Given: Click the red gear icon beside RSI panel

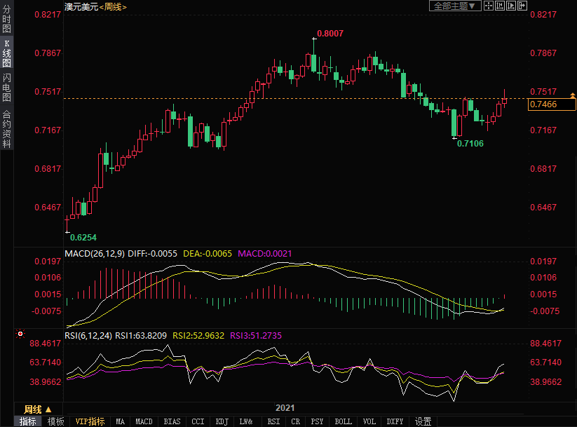Looking at the screenshot, I should coord(20,334).
